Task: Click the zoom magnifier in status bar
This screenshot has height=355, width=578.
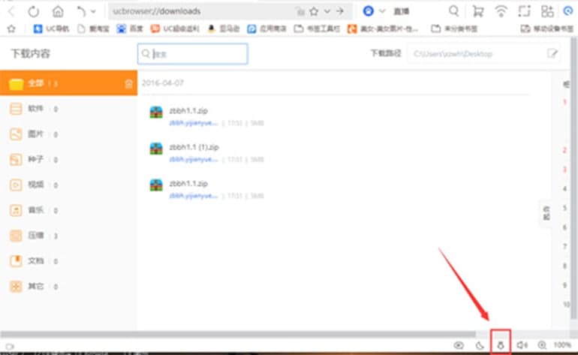Action: 542,345
